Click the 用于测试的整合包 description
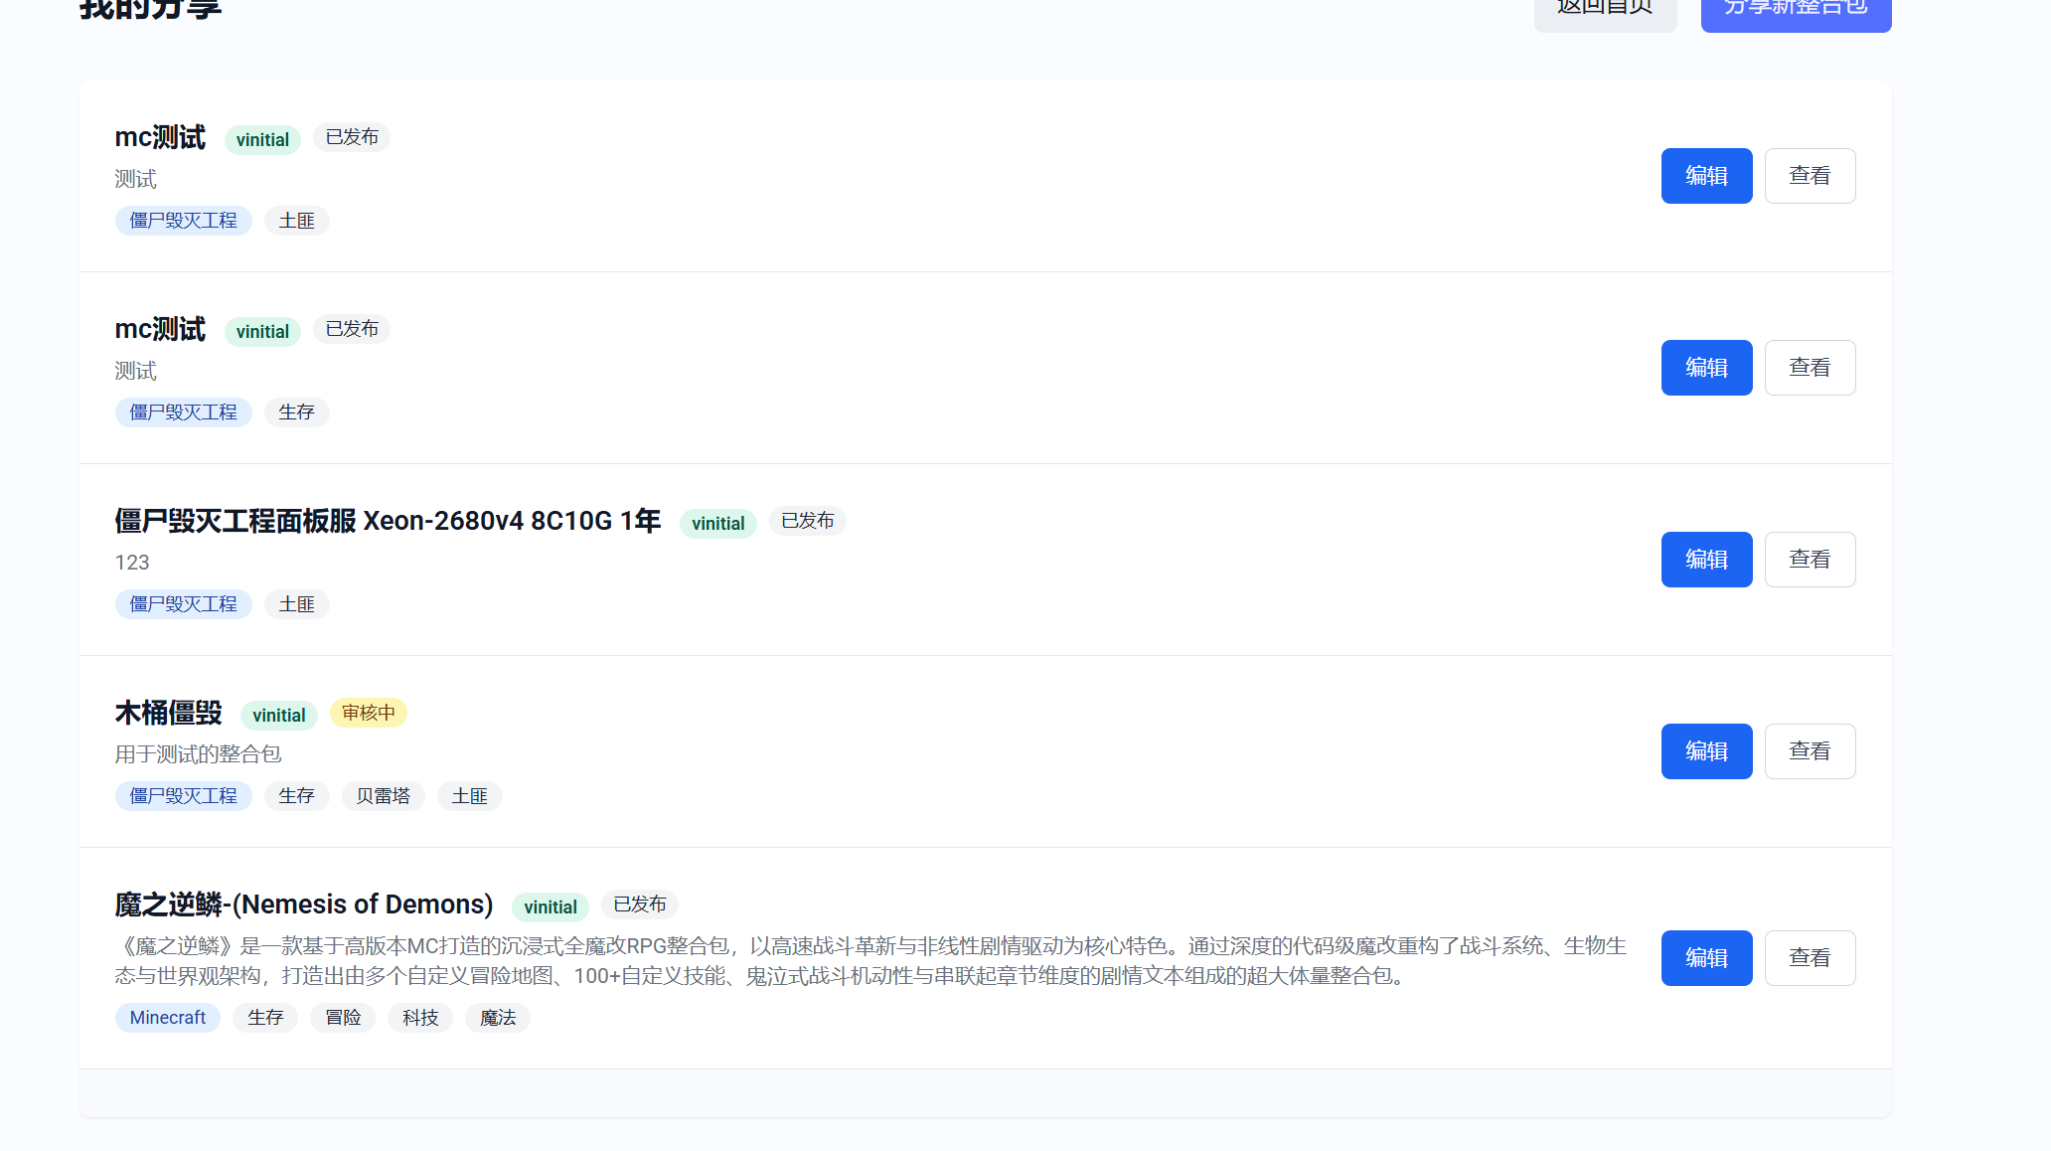This screenshot has height=1151, width=2051. click(x=198, y=754)
